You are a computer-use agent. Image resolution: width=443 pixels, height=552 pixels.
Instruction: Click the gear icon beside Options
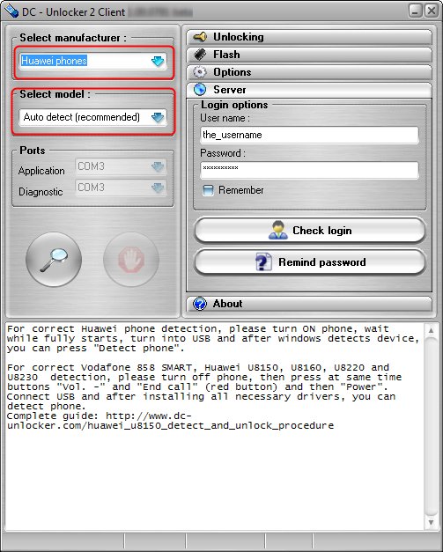[200, 72]
